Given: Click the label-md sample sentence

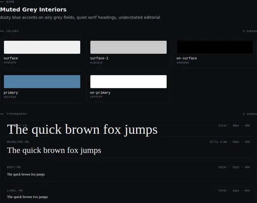Looking at the screenshot, I should point(27,197).
